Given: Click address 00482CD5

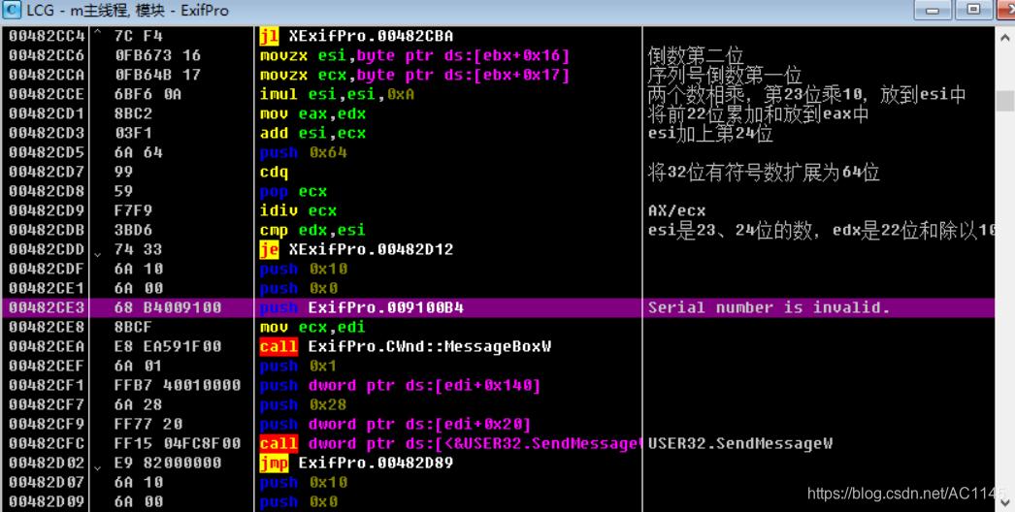Looking at the screenshot, I should (x=47, y=152).
